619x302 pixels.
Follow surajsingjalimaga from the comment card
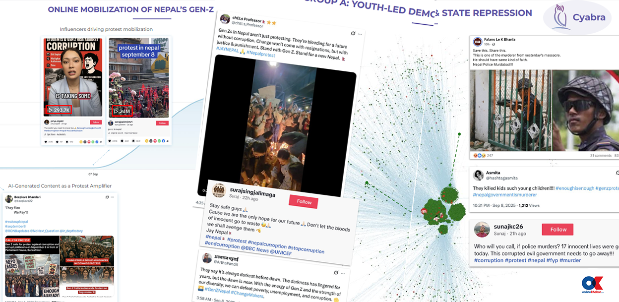(x=304, y=202)
